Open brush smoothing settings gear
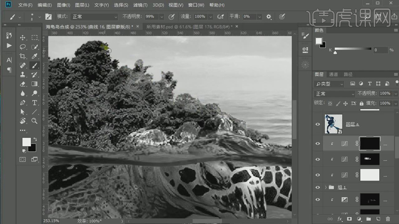The width and height of the screenshot is (399, 224). [x=269, y=17]
